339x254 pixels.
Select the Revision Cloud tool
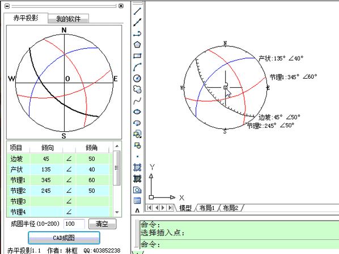[137, 89]
